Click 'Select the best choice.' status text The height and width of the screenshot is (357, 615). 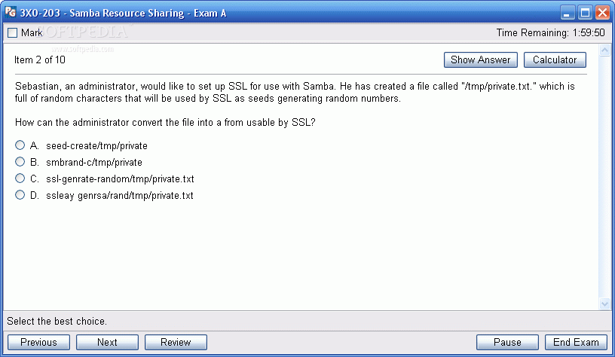[x=57, y=322]
